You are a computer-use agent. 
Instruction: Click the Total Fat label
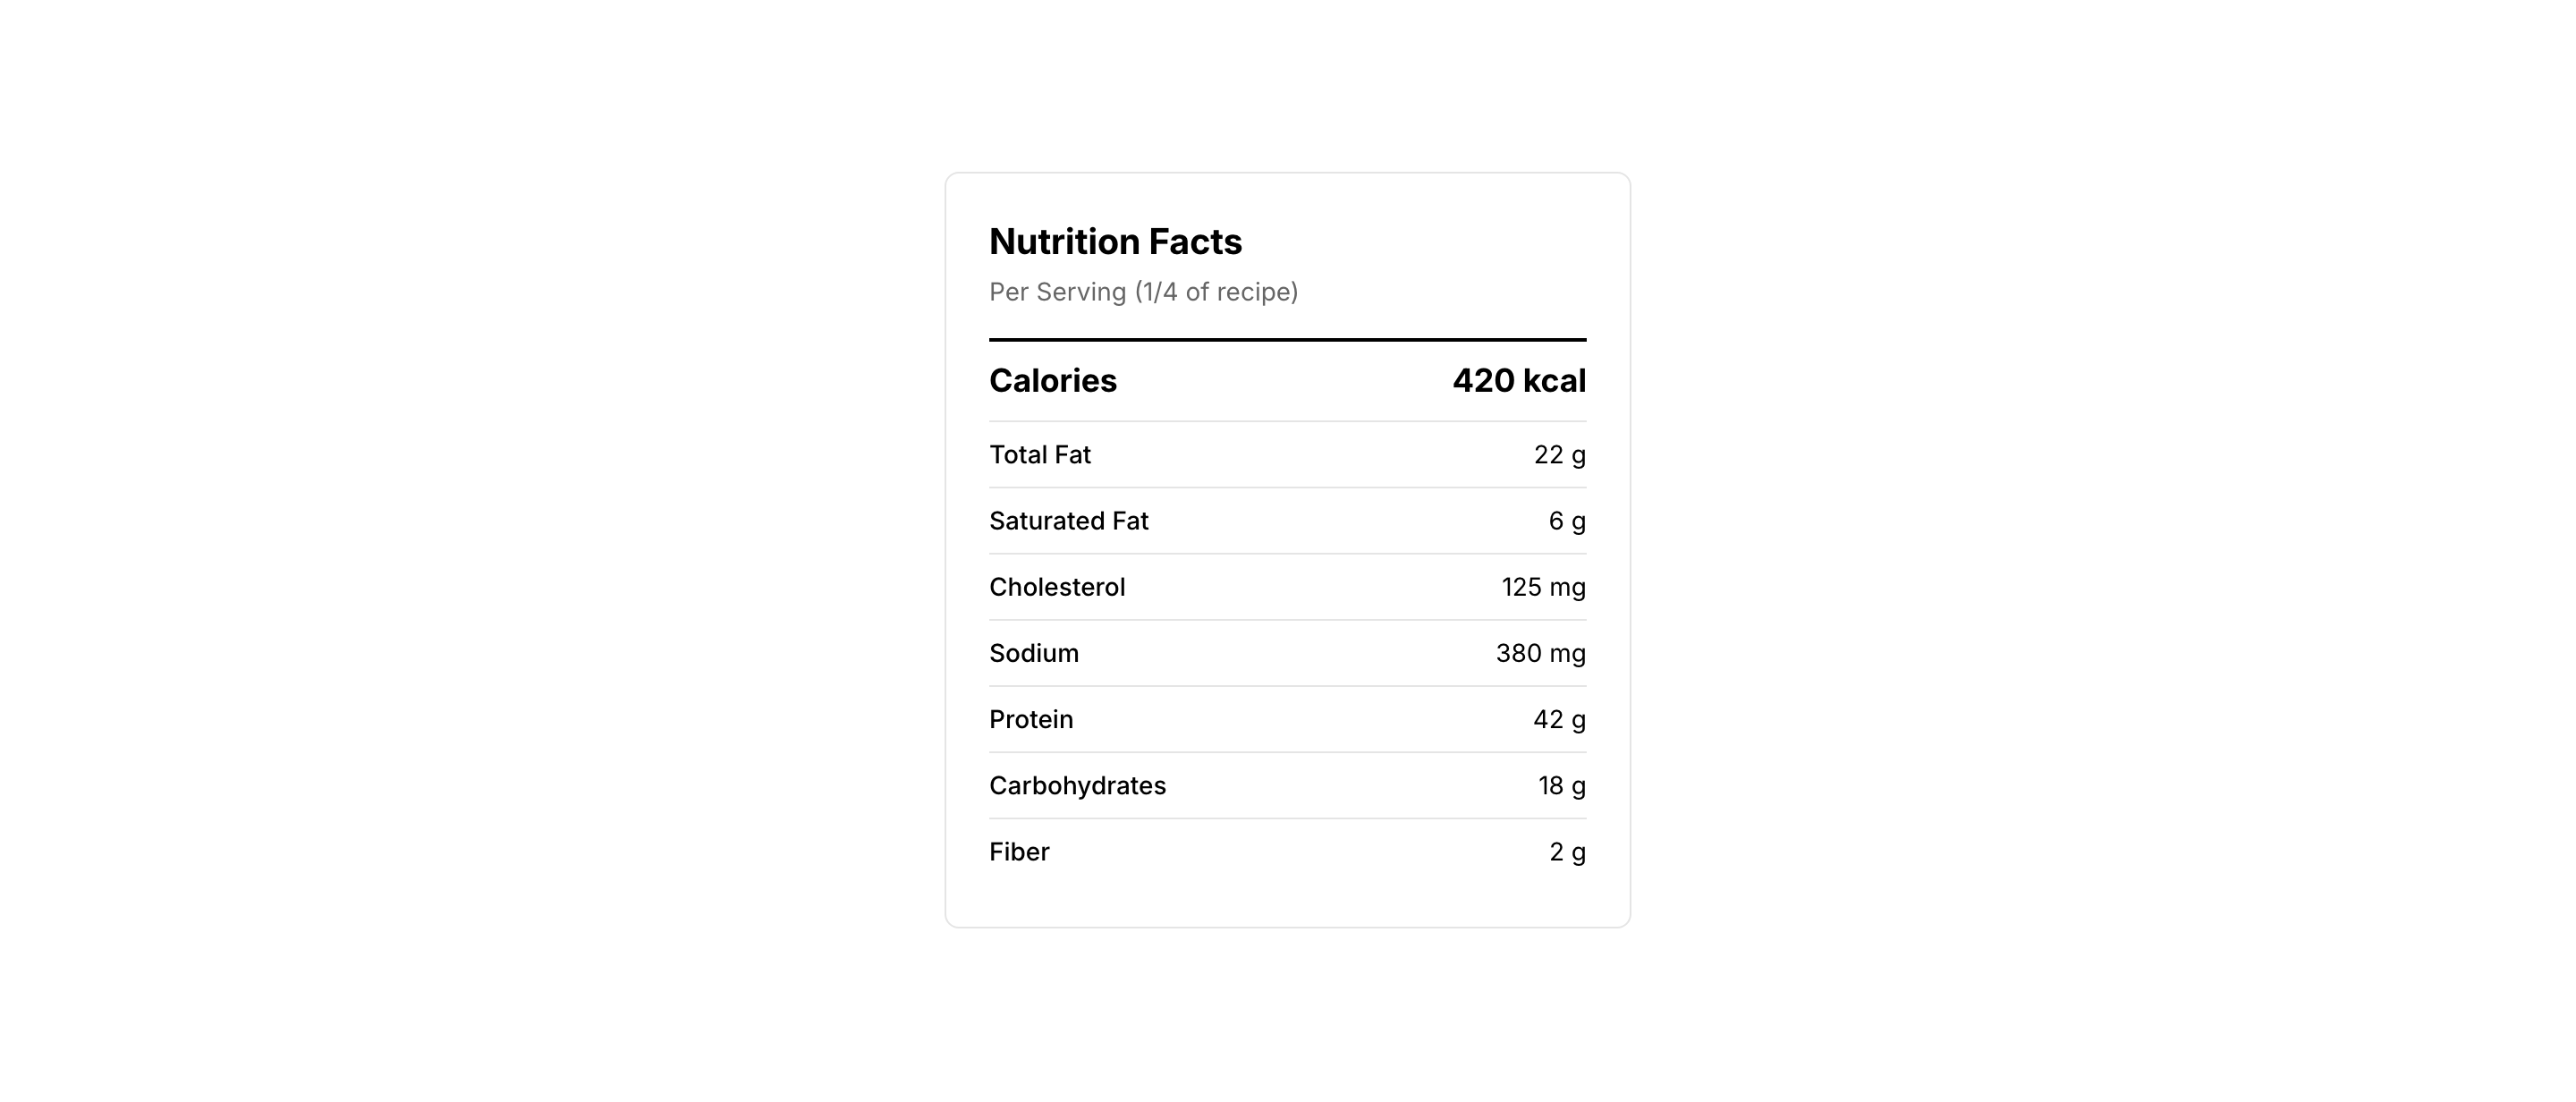click(x=1039, y=455)
